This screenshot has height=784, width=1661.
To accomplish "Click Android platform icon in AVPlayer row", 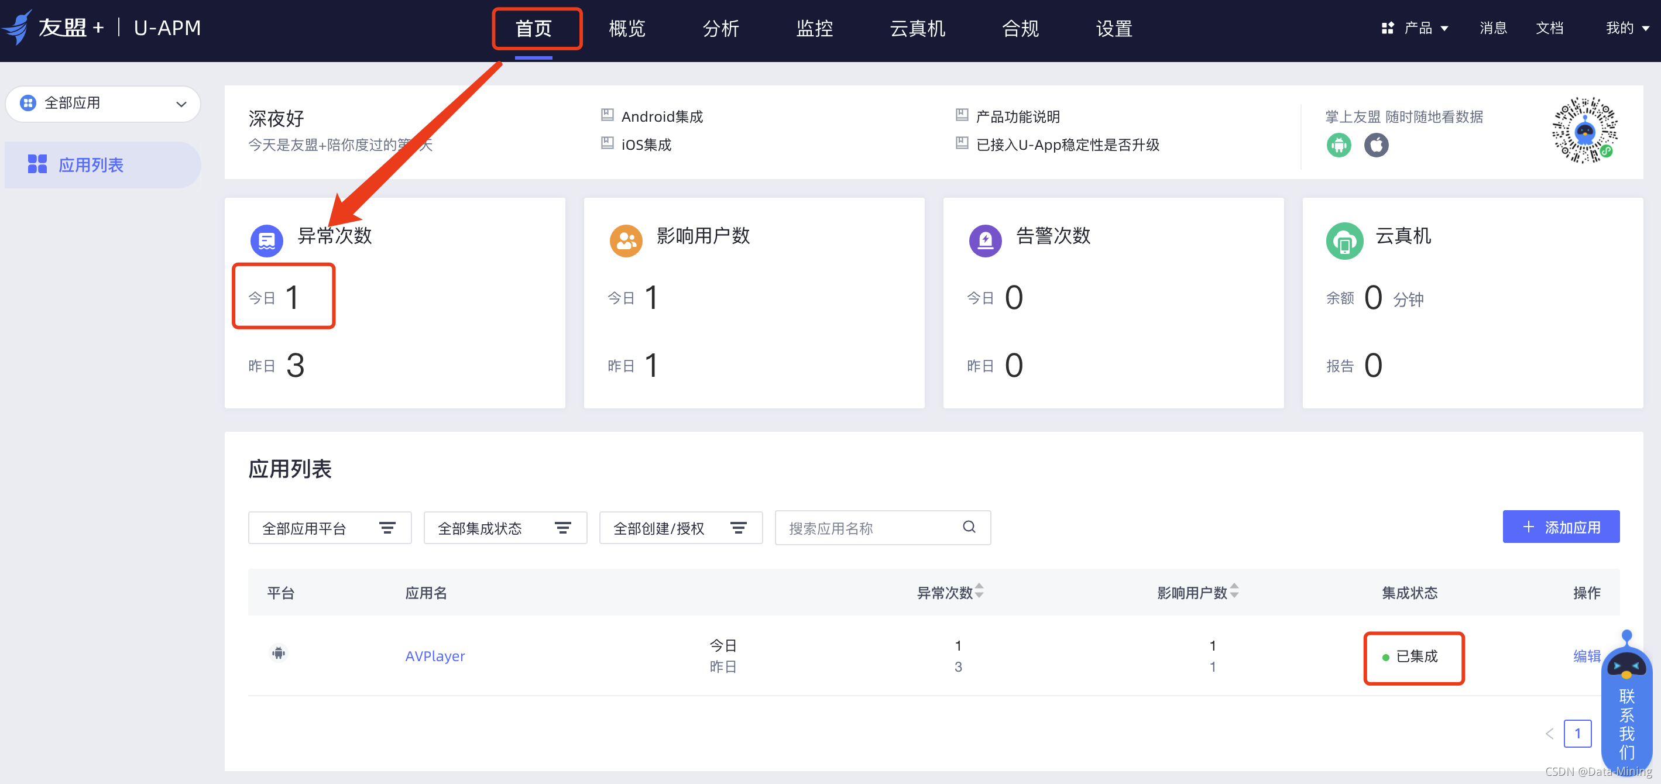I will [x=279, y=653].
